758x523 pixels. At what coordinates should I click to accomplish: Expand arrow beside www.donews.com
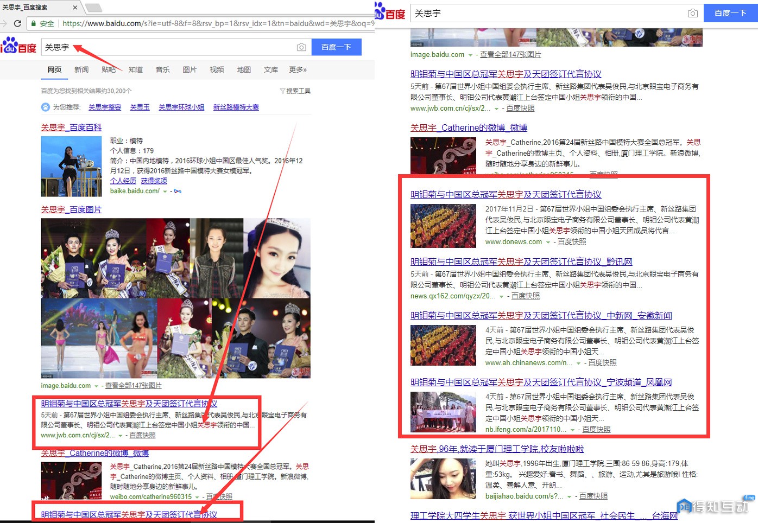pos(548,242)
